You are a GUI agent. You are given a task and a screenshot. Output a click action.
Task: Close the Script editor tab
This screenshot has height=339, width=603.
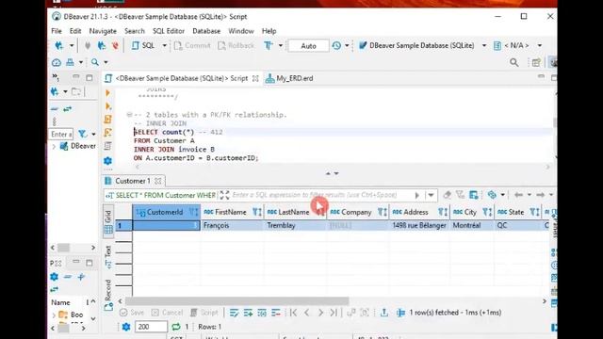(x=255, y=78)
